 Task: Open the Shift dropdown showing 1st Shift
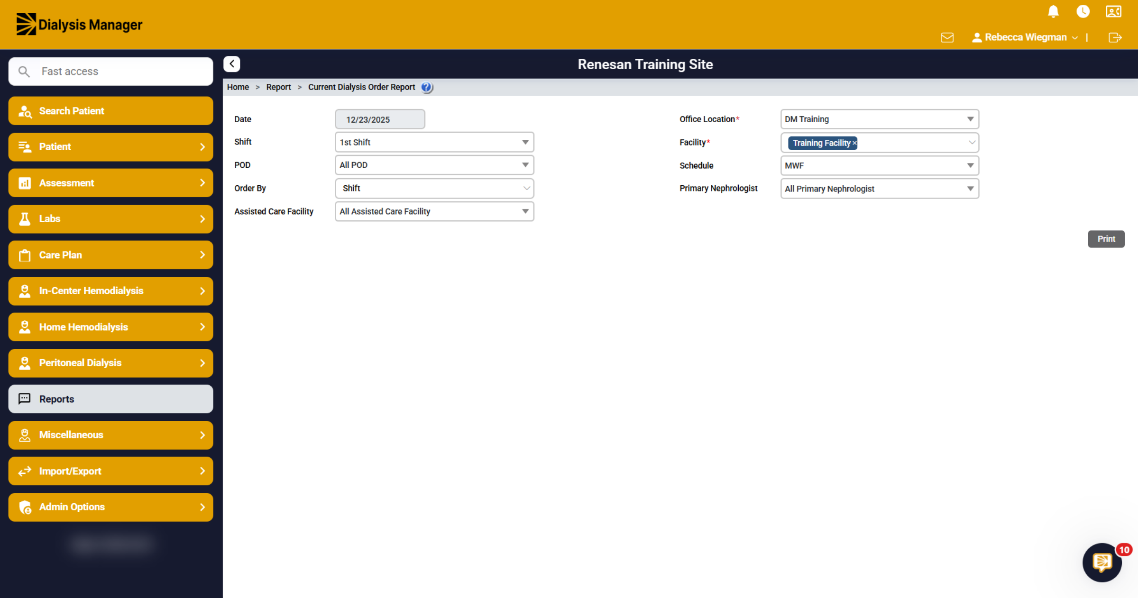[434, 142]
